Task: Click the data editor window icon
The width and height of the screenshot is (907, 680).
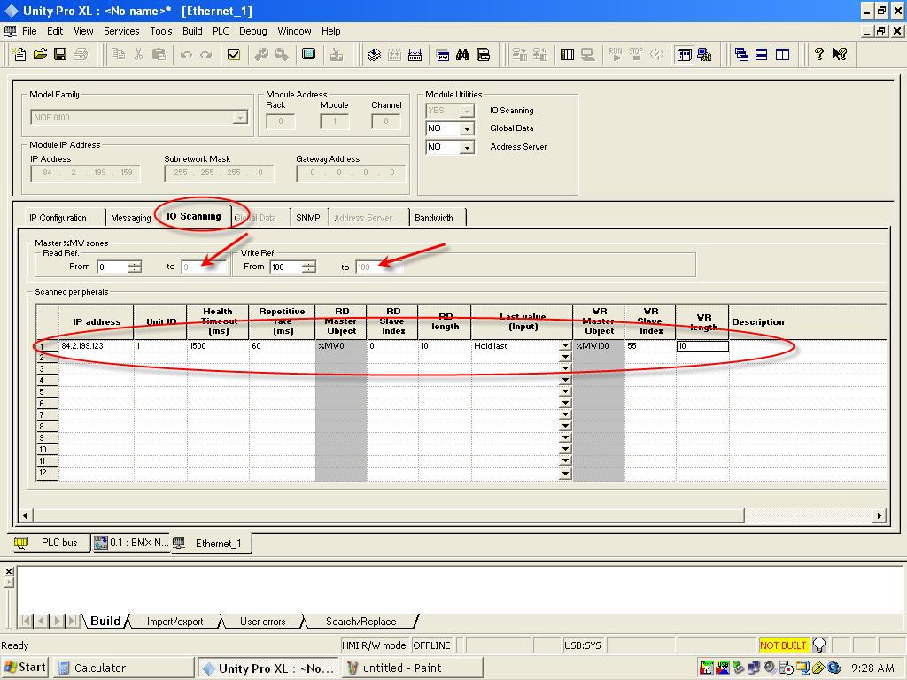Action: 443,54
